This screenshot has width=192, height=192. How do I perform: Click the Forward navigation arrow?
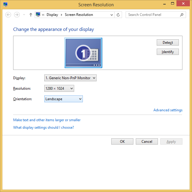click(17, 15)
